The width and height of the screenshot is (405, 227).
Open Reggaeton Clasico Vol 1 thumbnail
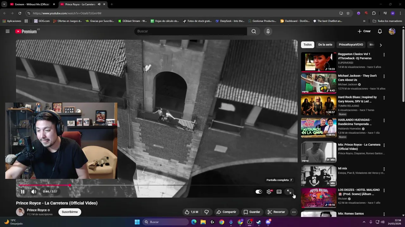(x=319, y=62)
